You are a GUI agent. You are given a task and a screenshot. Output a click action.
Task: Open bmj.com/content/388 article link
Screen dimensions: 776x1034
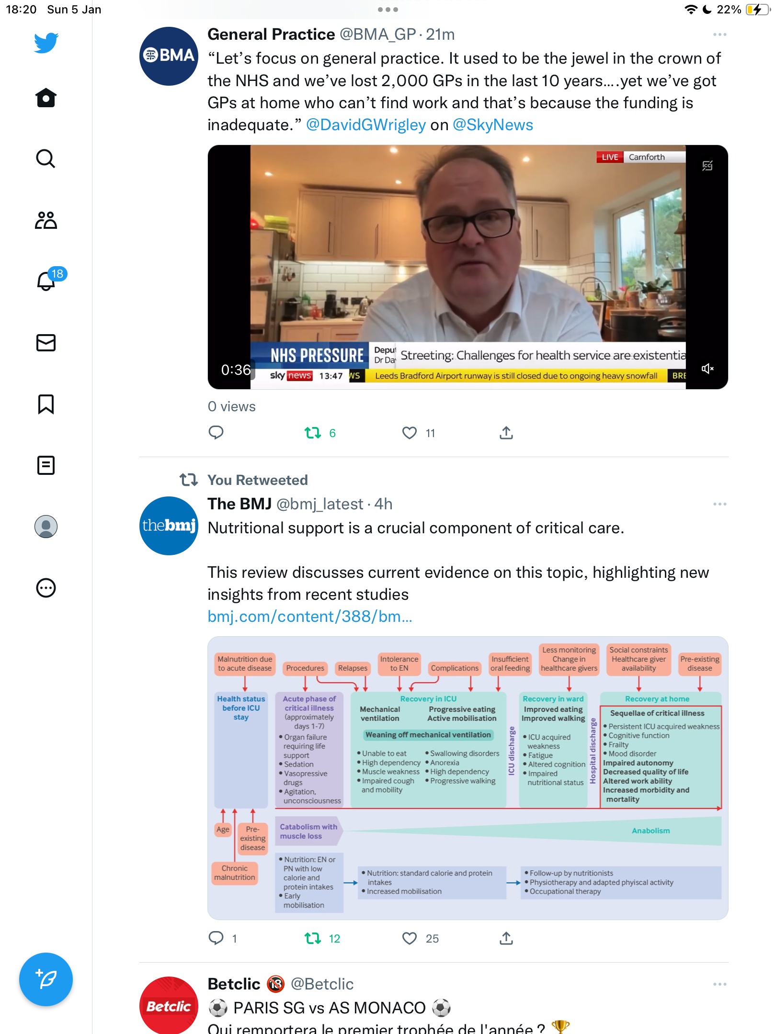pyautogui.click(x=310, y=617)
